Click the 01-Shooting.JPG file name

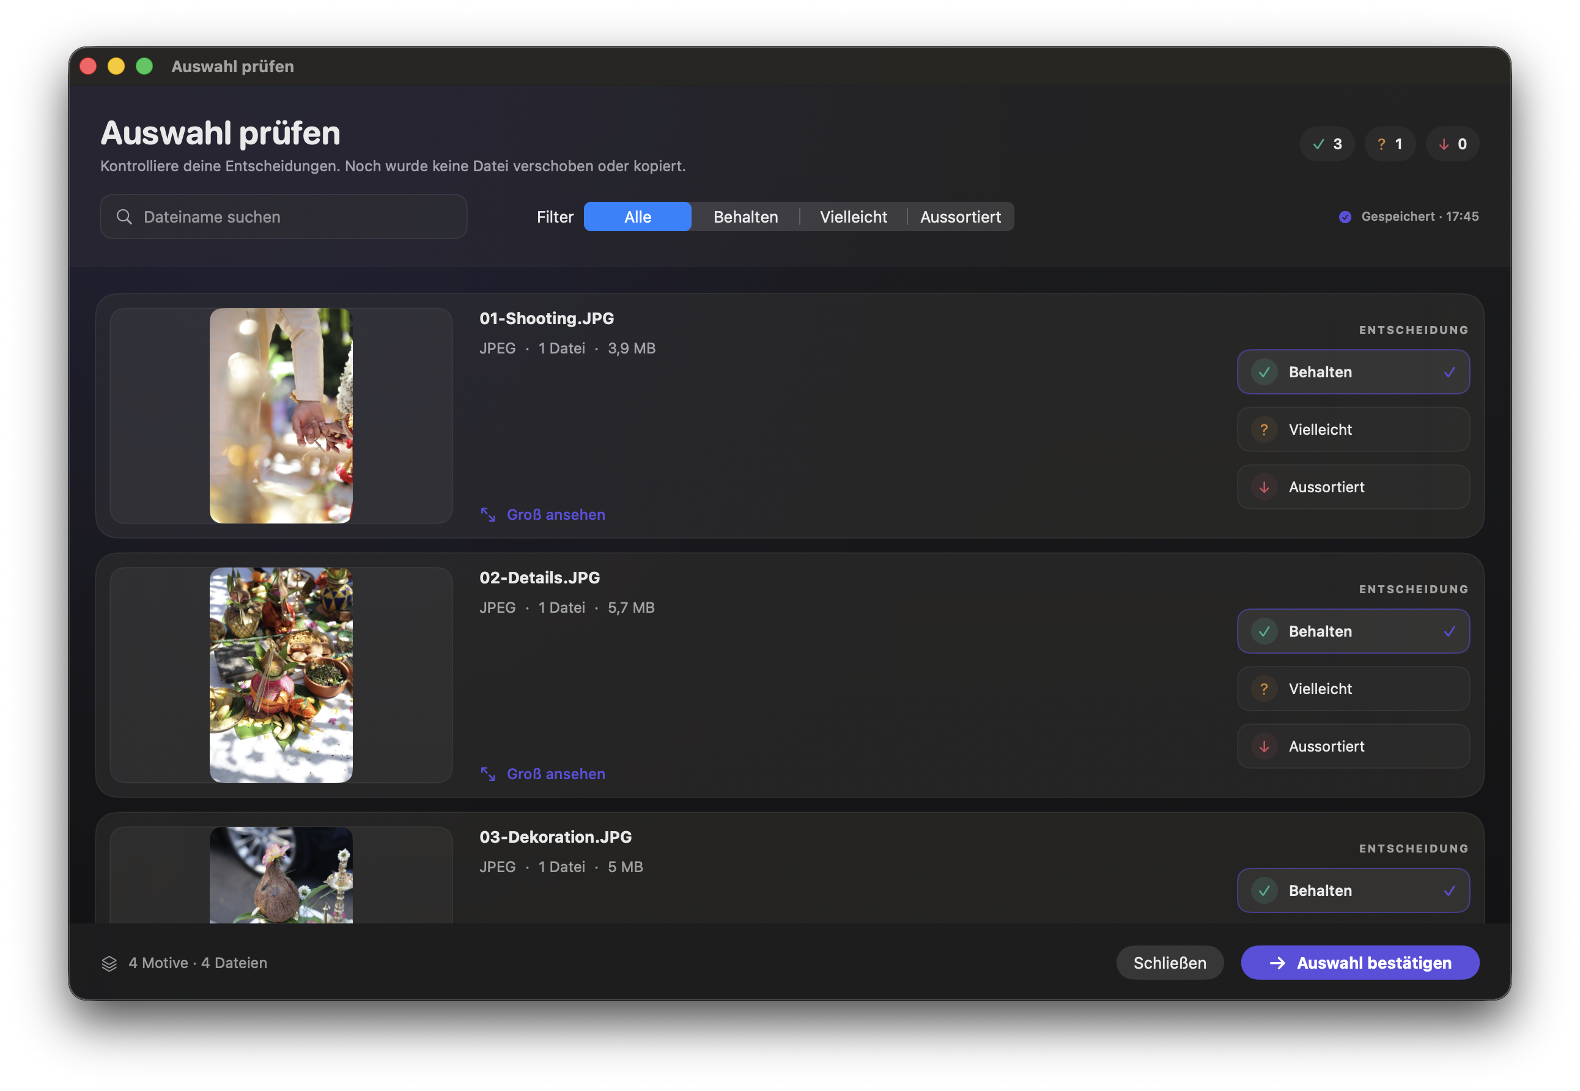tap(547, 319)
